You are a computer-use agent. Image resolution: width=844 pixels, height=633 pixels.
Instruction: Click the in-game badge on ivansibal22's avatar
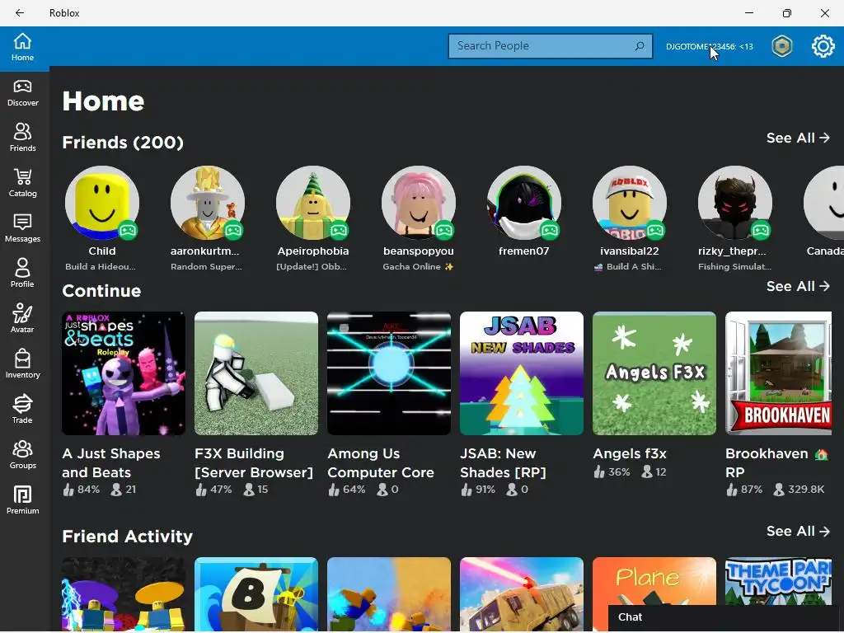655,231
